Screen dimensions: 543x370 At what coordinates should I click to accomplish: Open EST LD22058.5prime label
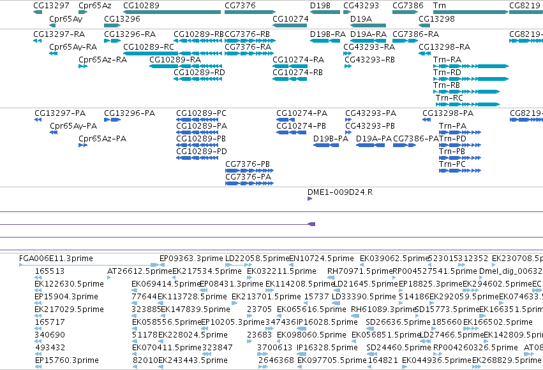pos(257,259)
